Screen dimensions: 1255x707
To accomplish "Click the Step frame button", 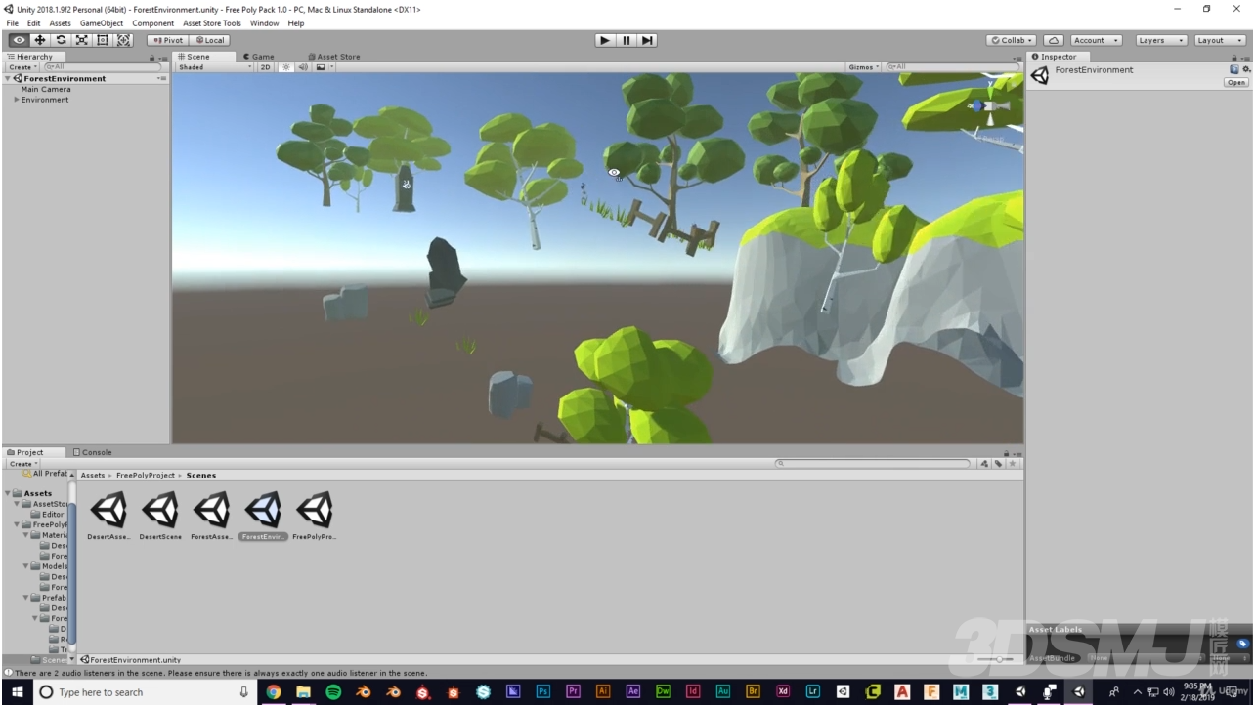I will tap(647, 40).
